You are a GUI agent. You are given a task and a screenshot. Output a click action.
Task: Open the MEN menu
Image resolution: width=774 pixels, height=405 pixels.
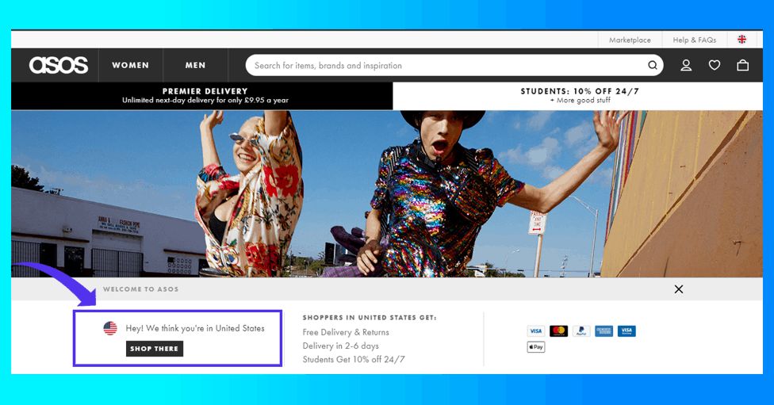click(195, 65)
